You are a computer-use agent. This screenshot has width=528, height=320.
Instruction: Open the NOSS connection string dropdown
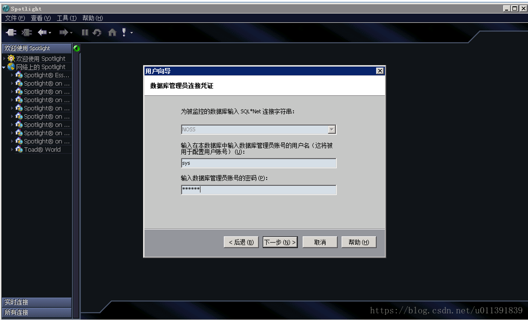331,130
